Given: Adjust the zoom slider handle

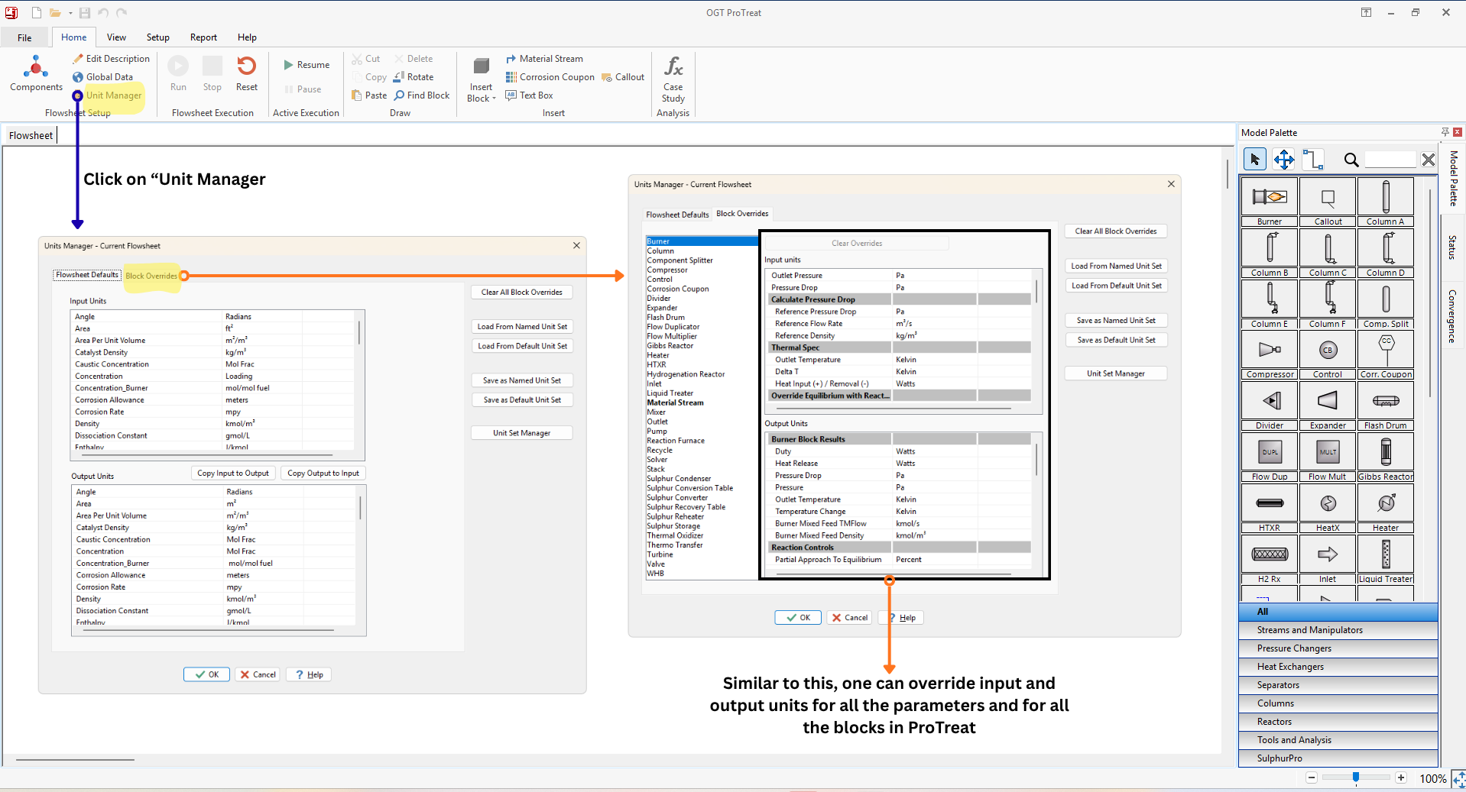Looking at the screenshot, I should [x=1355, y=777].
